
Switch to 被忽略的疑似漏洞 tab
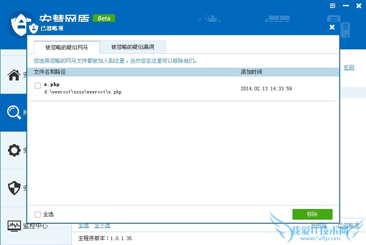pyautogui.click(x=133, y=47)
